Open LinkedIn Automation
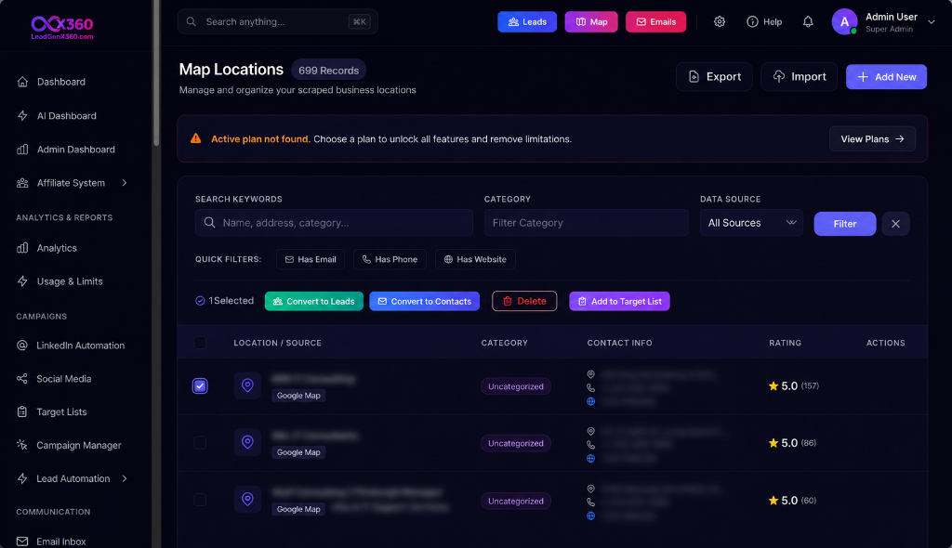 80,346
